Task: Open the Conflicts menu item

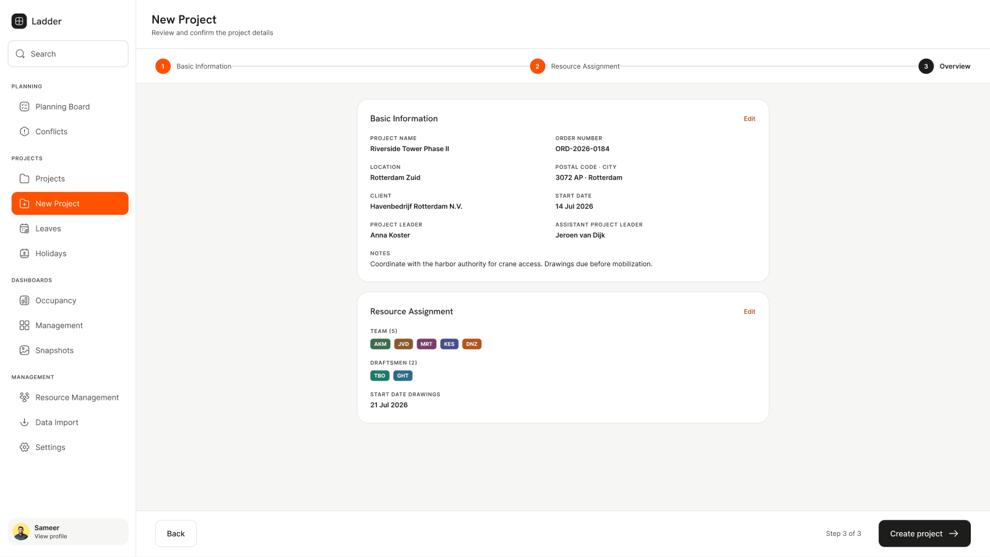Action: click(x=70, y=131)
